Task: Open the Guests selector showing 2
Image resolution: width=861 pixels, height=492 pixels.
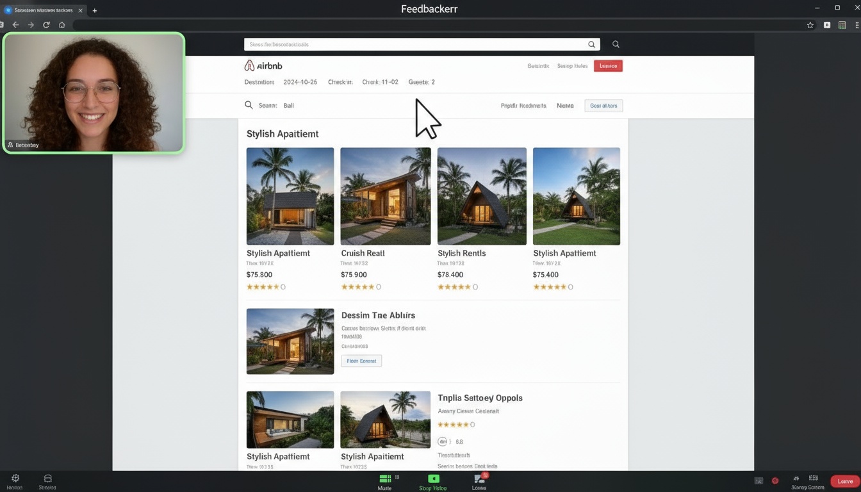Action: coord(421,82)
